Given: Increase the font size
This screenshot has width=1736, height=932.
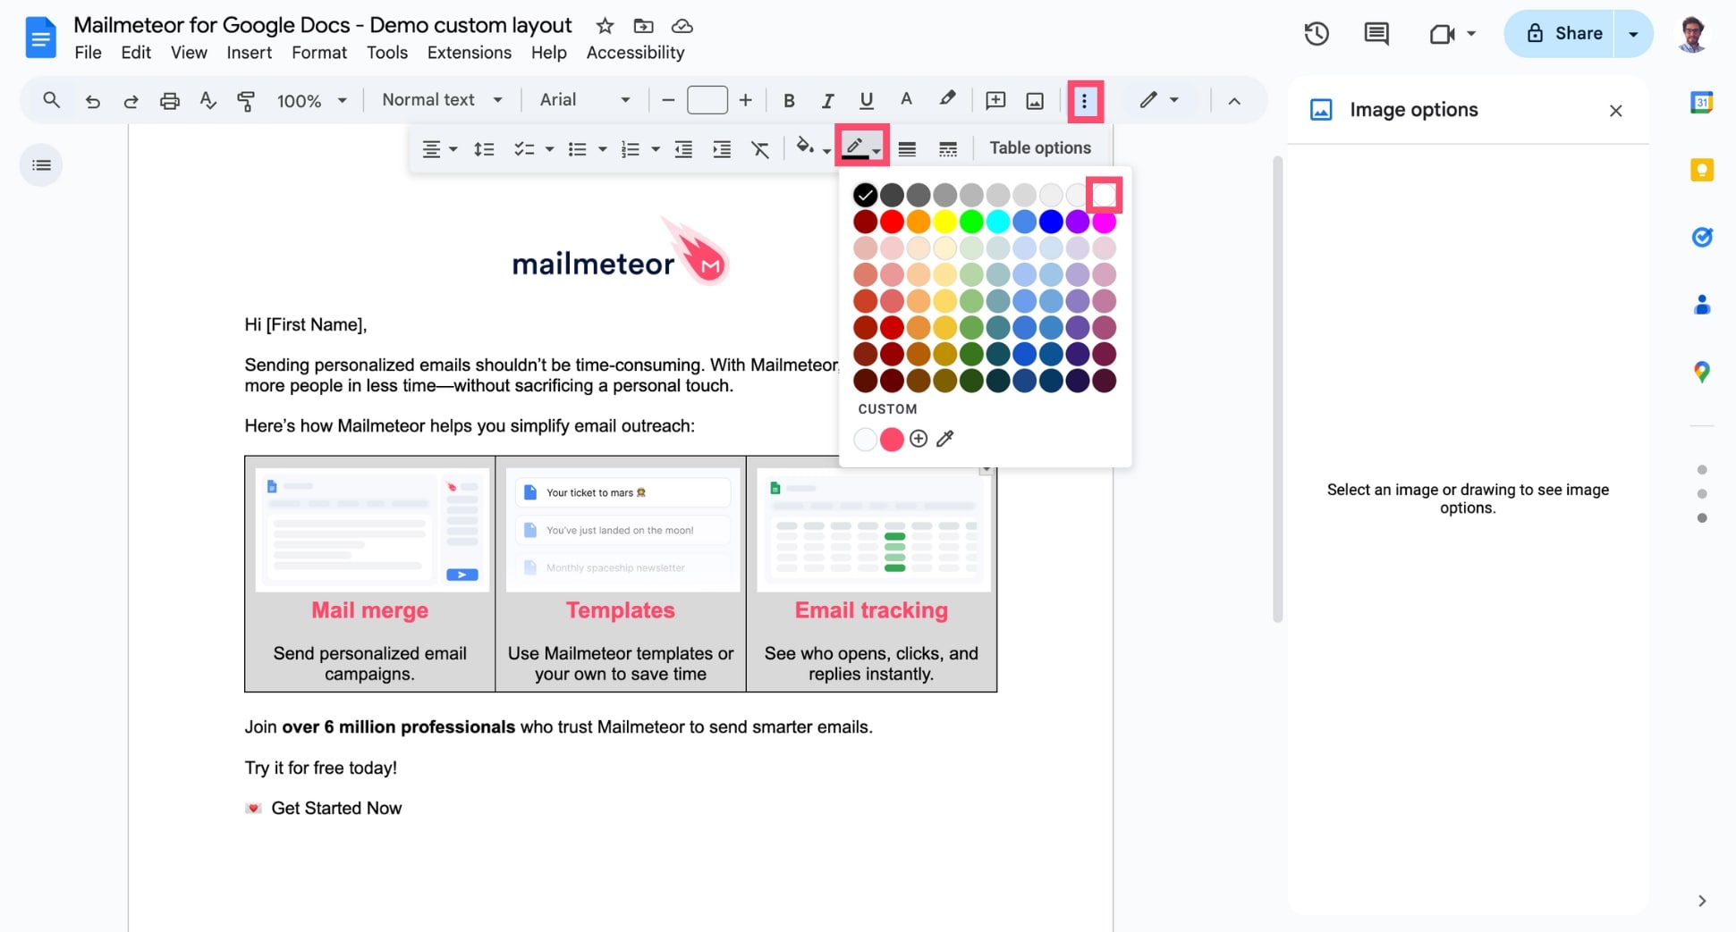Looking at the screenshot, I should point(745,100).
